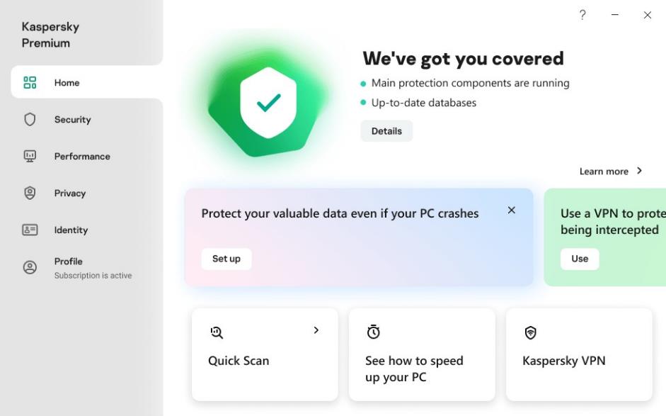Image resolution: width=666 pixels, height=416 pixels.
Task: Click the Privacy shield icon
Action: click(30, 193)
